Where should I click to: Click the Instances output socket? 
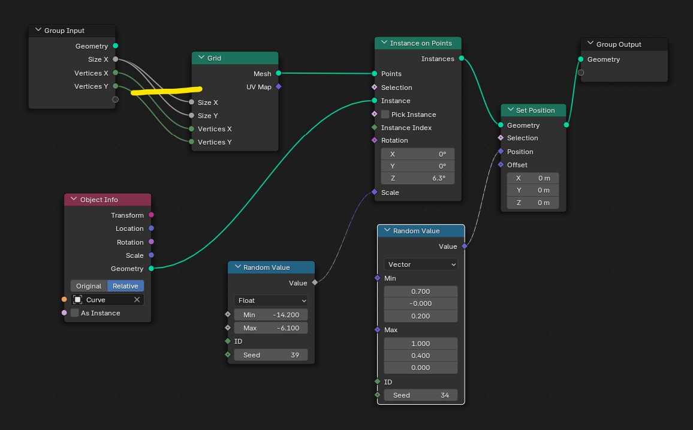click(x=461, y=59)
